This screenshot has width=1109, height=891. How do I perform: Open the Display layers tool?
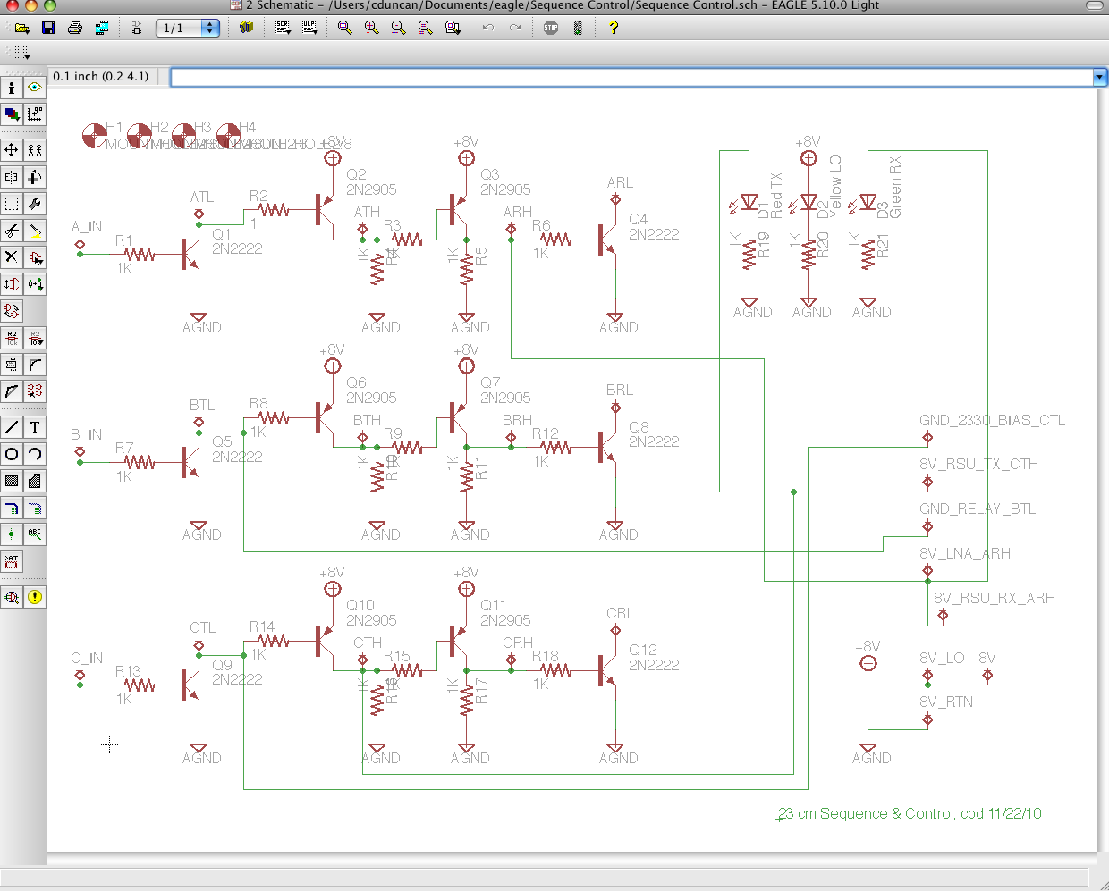pyautogui.click(x=12, y=114)
